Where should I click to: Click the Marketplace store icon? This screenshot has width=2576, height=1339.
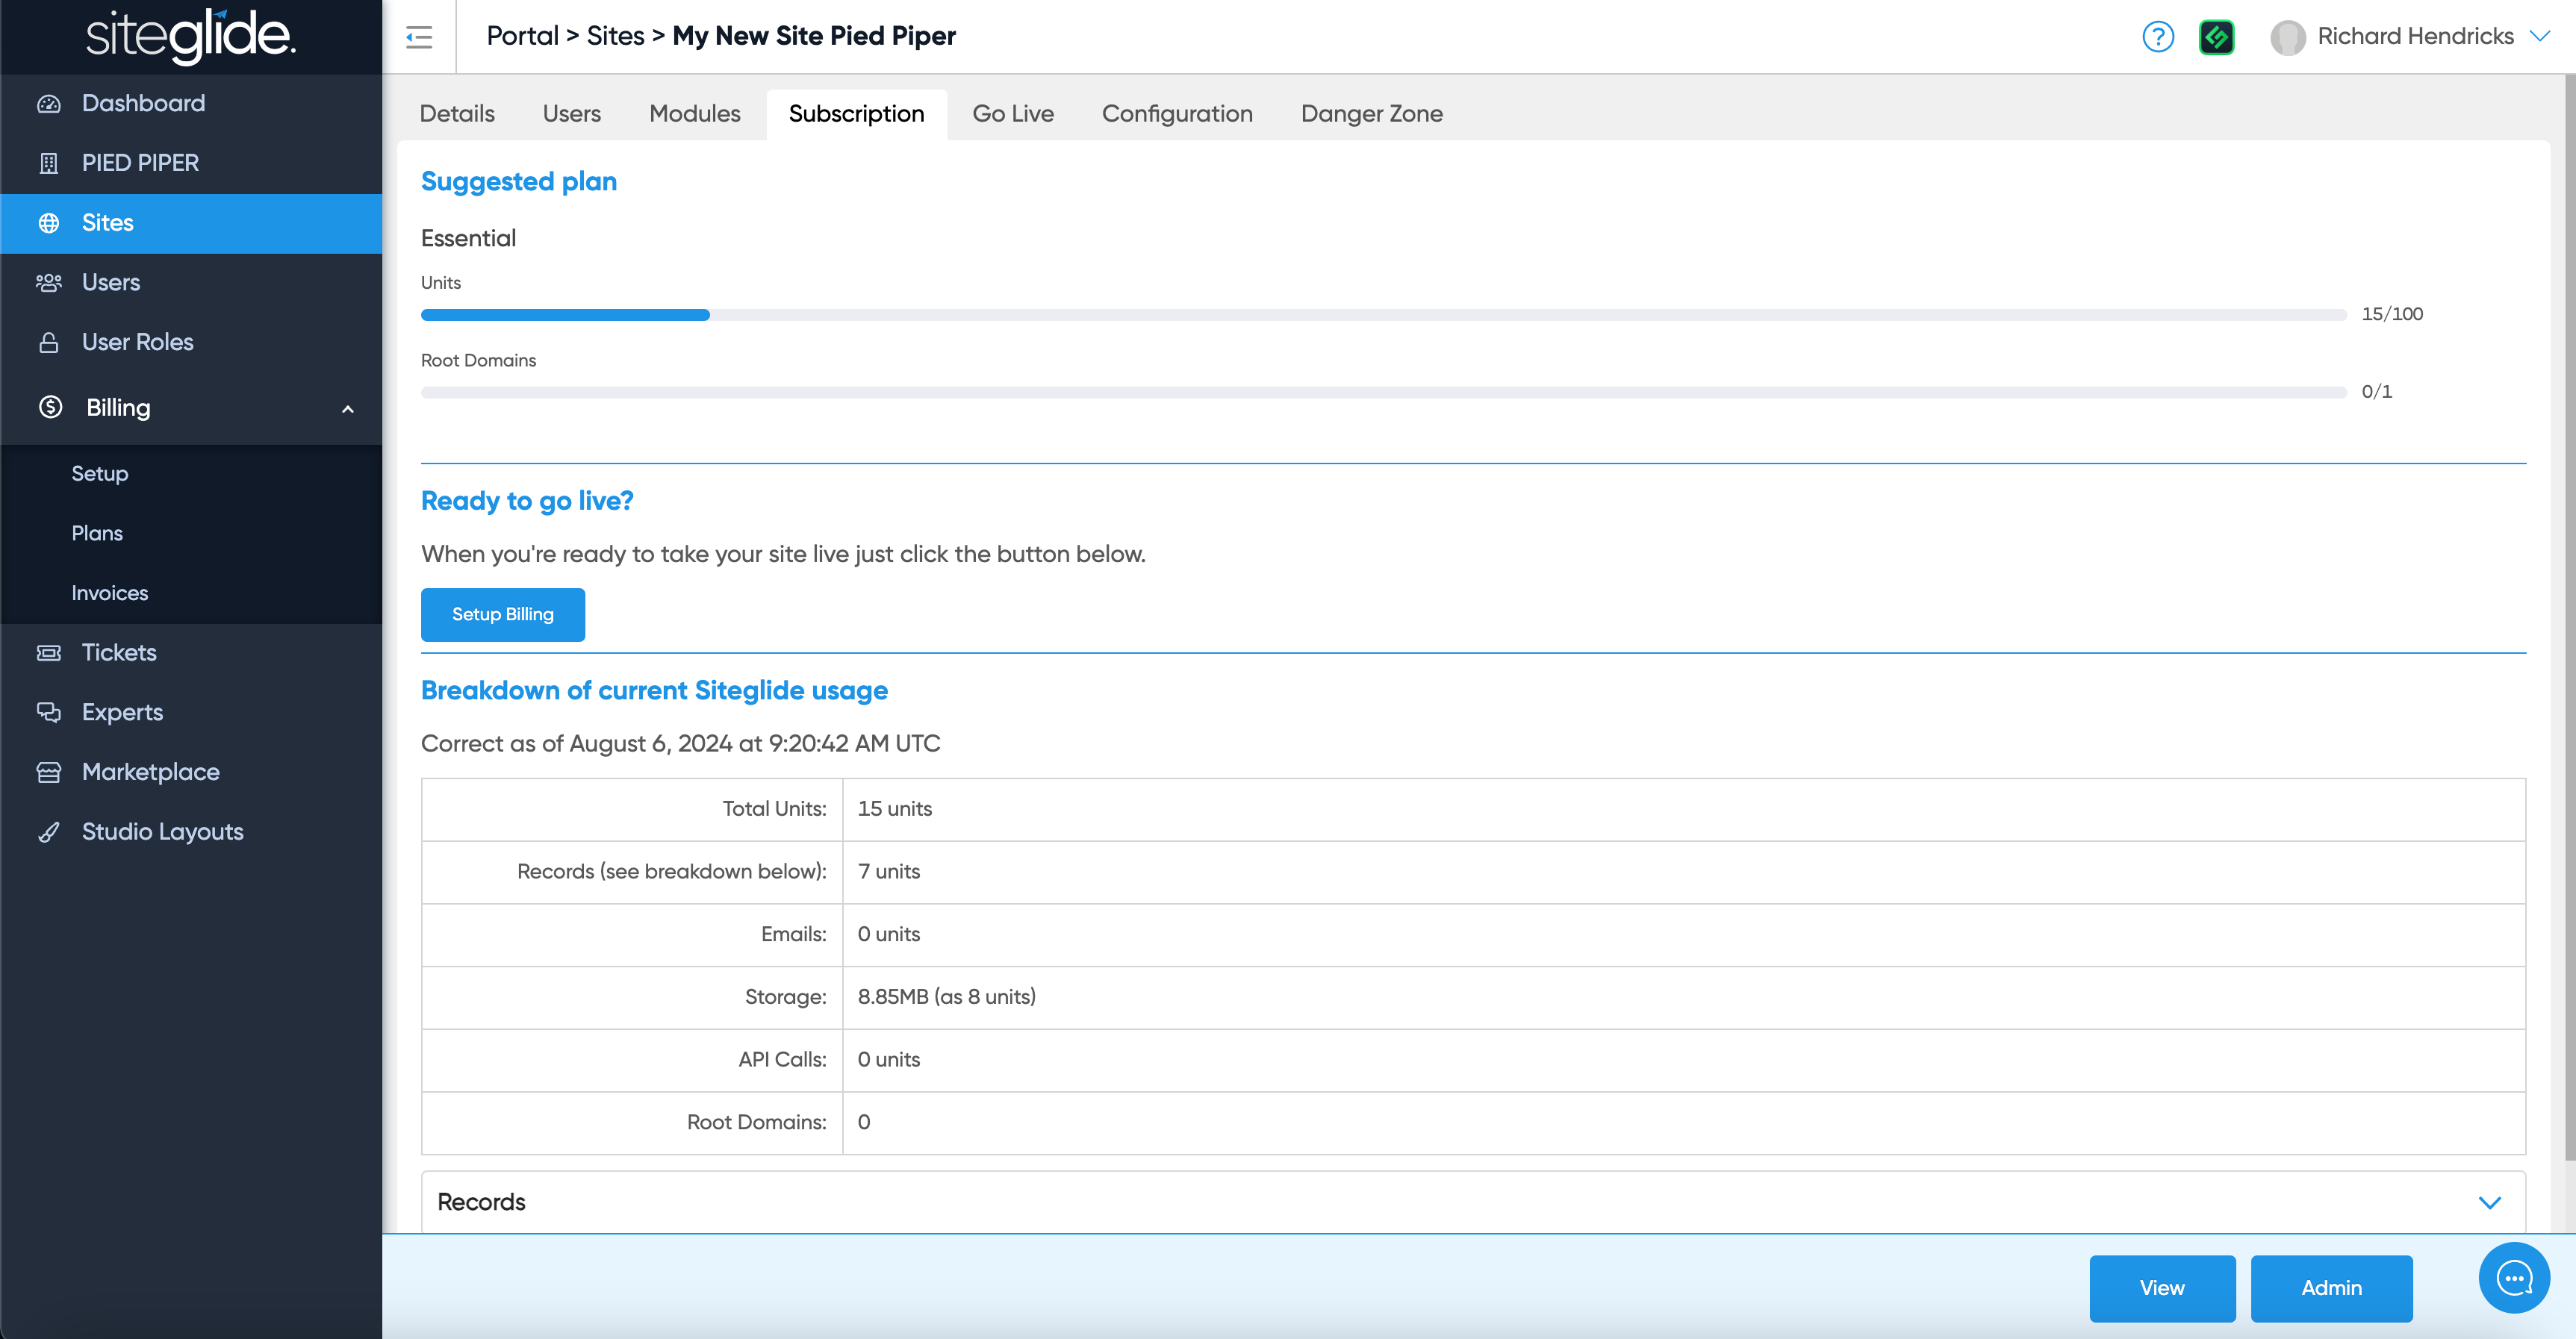point(49,772)
